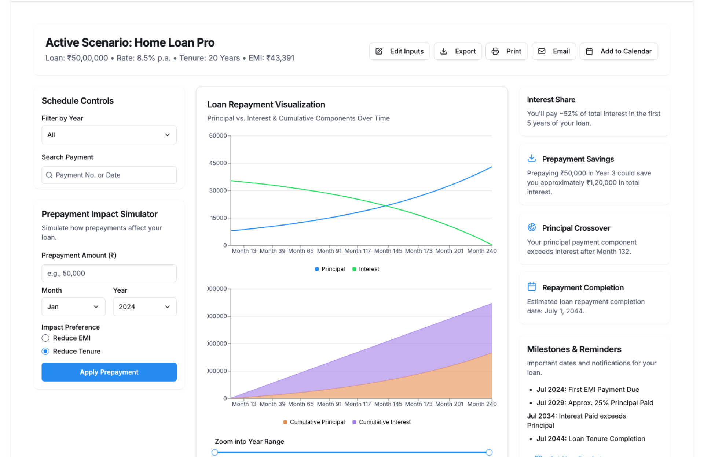Screen dimensions: 704x457
Task: Select the Reduce EMI radio option
Action: click(45, 338)
